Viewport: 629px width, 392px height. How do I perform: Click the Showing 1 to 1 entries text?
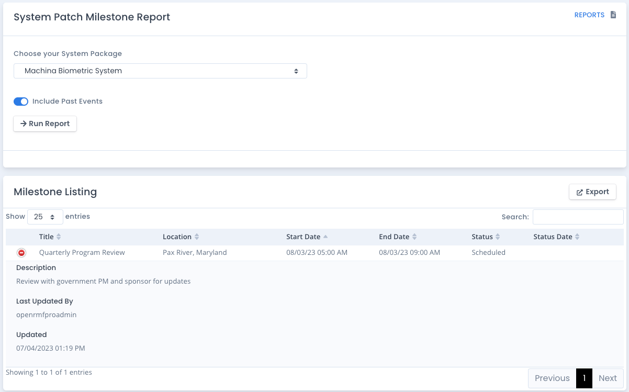coord(49,373)
